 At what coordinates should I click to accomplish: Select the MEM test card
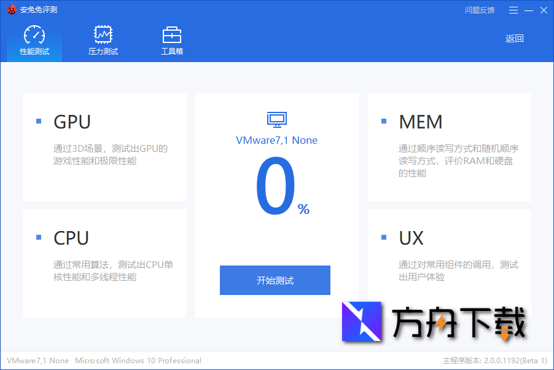449,148
